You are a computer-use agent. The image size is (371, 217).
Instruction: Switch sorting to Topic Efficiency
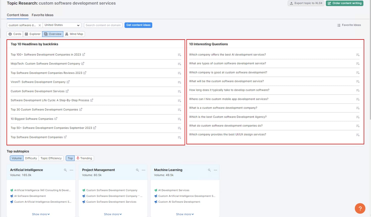pyautogui.click(x=51, y=158)
